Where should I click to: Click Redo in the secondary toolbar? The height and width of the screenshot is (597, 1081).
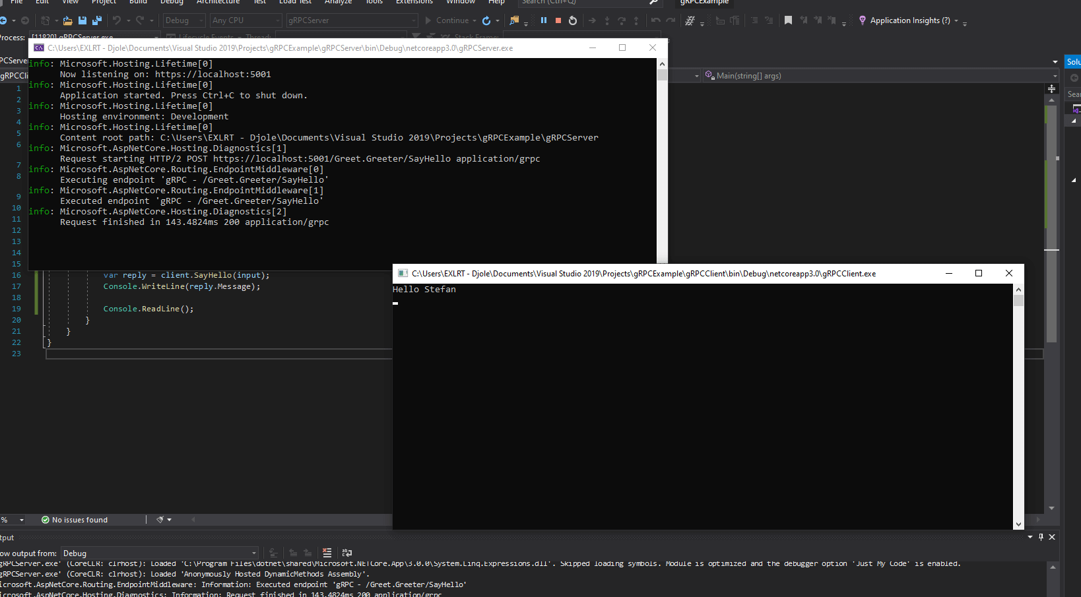point(671,20)
